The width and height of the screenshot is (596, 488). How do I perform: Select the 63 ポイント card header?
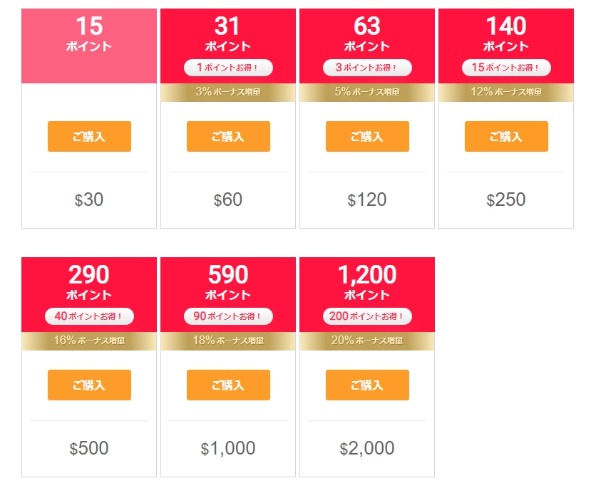click(x=367, y=34)
